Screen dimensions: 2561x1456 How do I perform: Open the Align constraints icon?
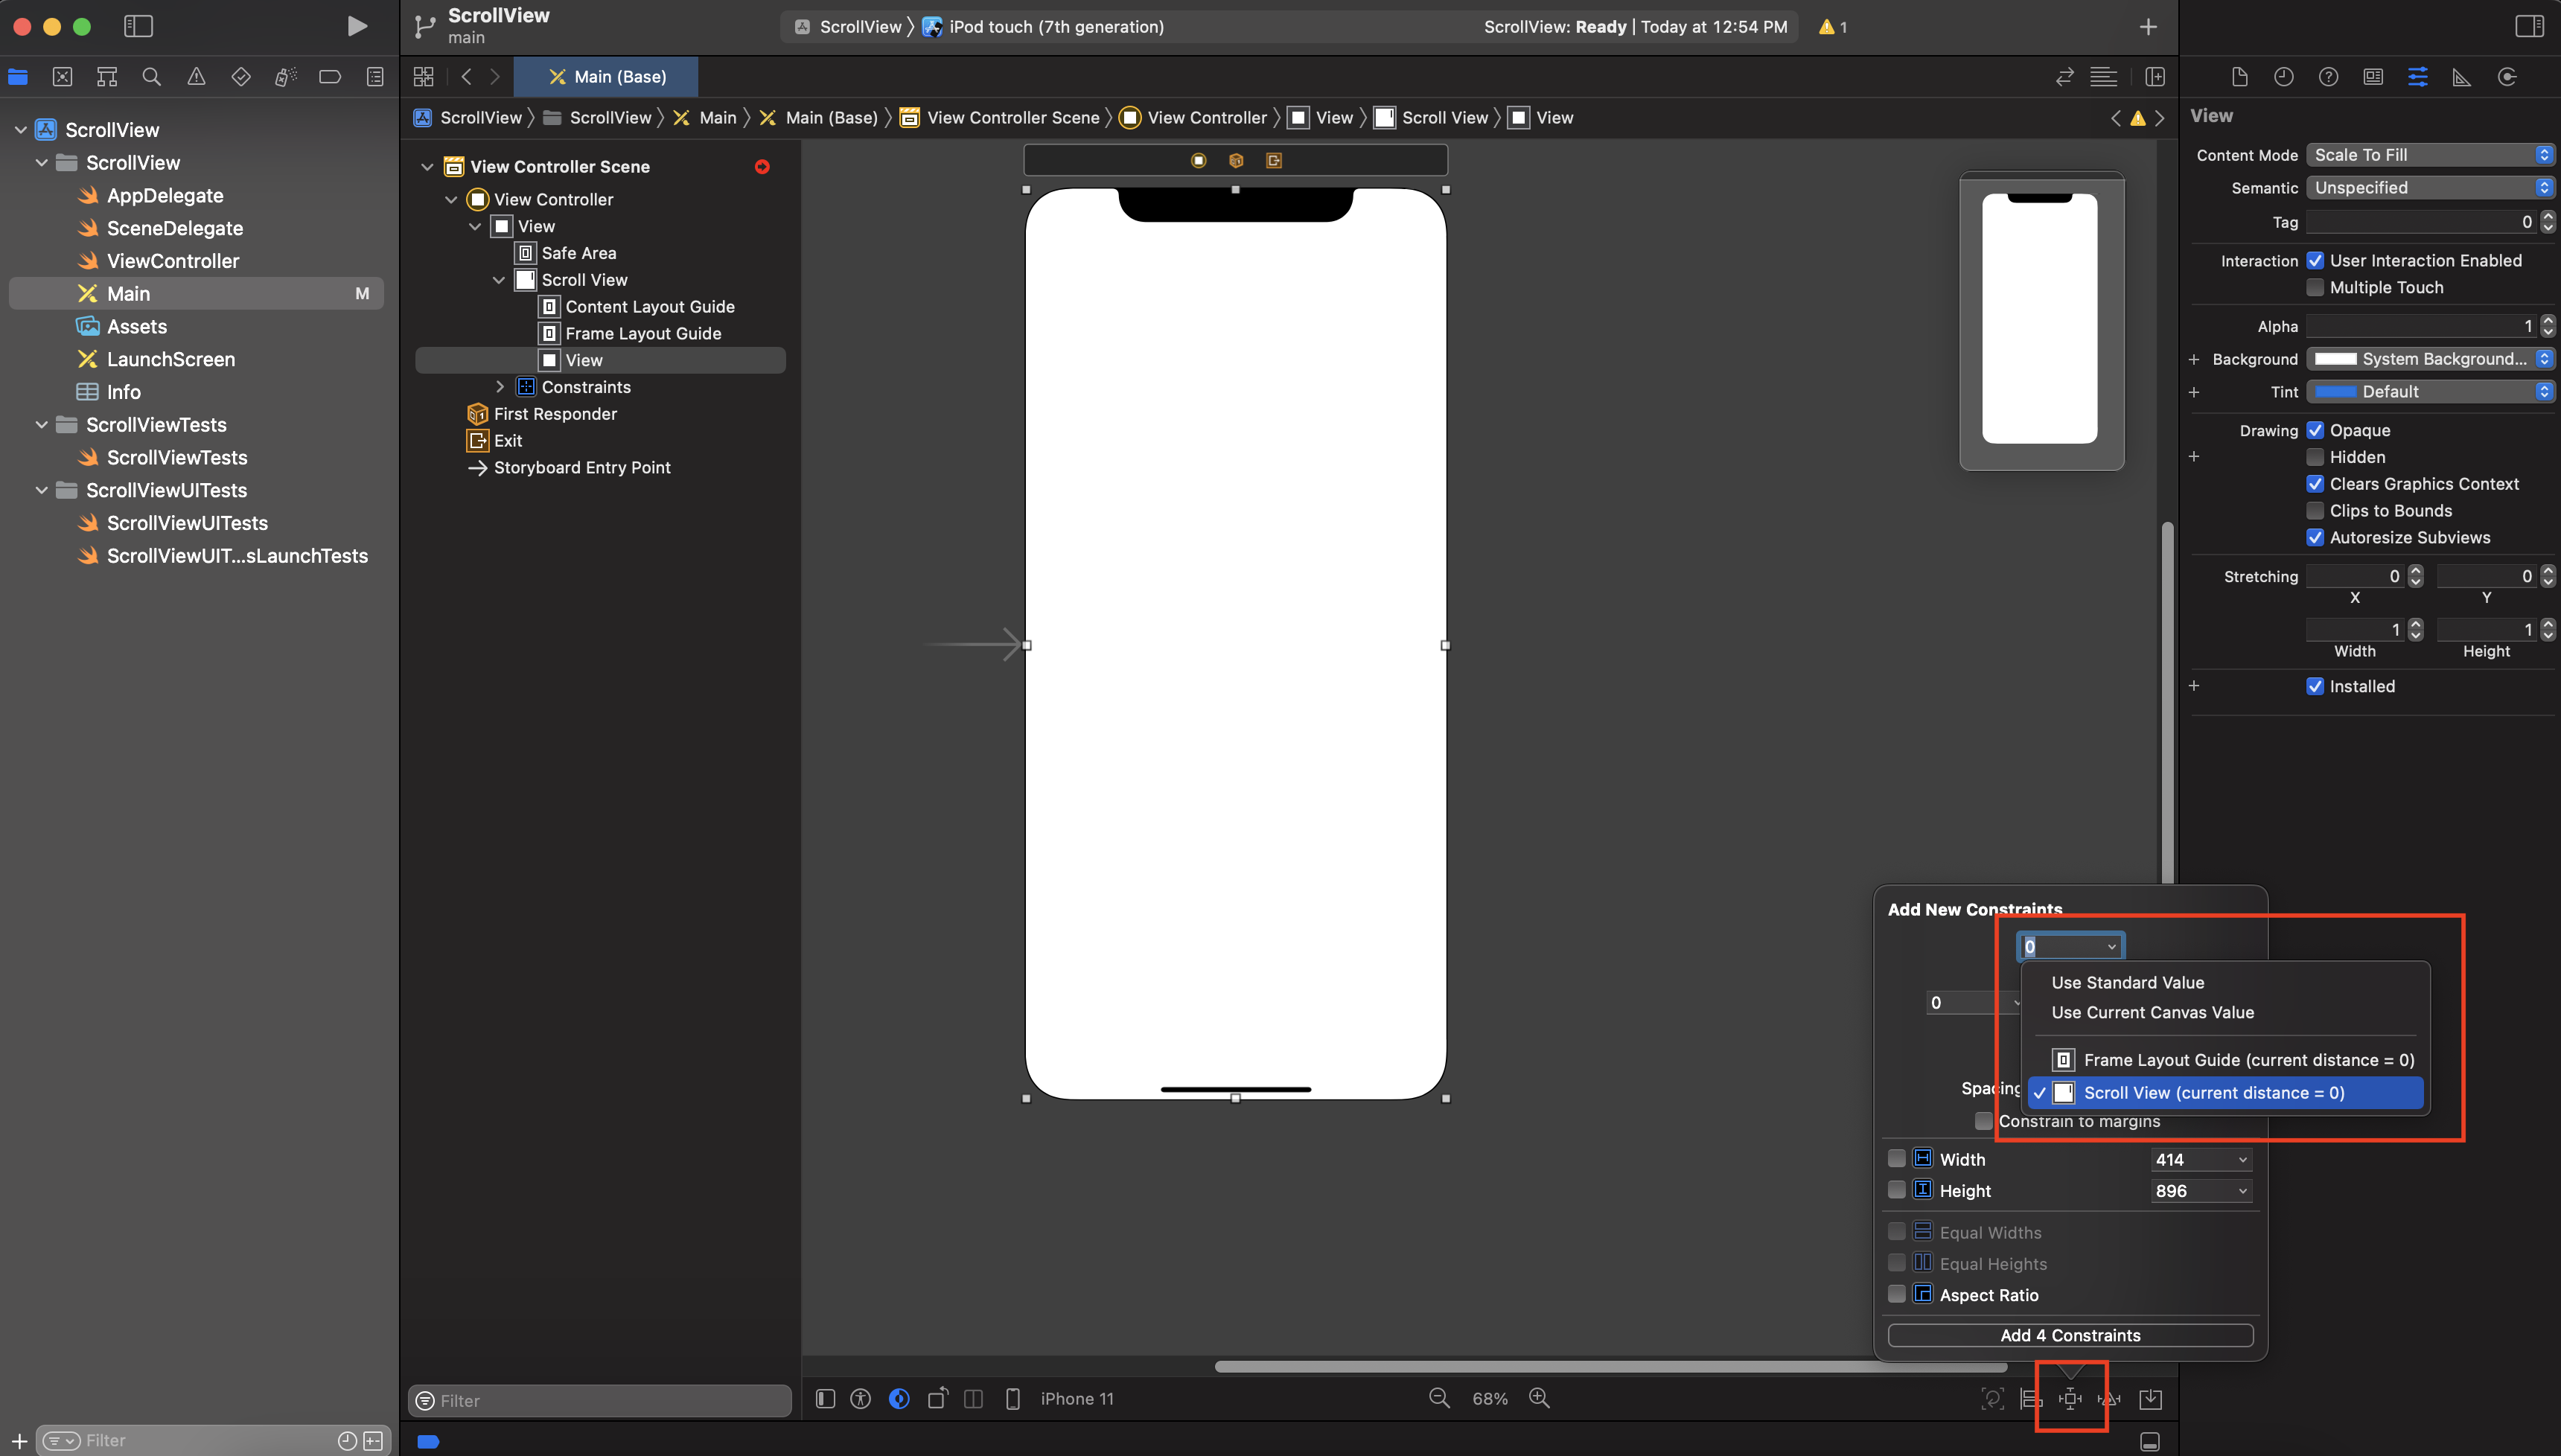click(x=2031, y=1399)
